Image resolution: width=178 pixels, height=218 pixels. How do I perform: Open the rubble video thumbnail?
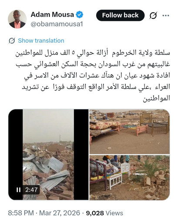(x=48, y=154)
